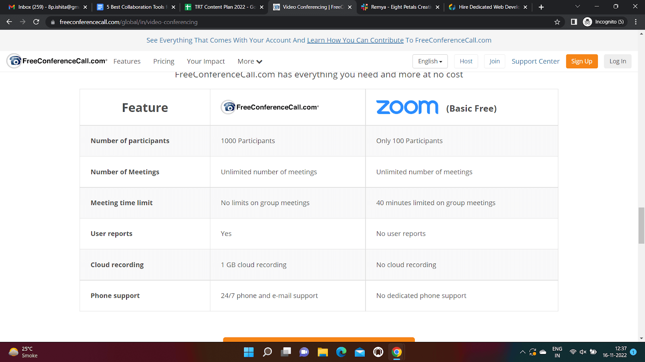Open the tab search chevron

[577, 6]
